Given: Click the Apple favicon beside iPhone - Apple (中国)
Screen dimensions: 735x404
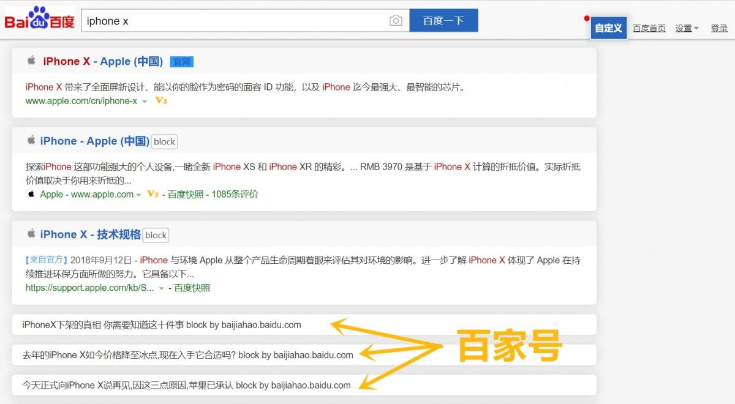Looking at the screenshot, I should (31, 140).
